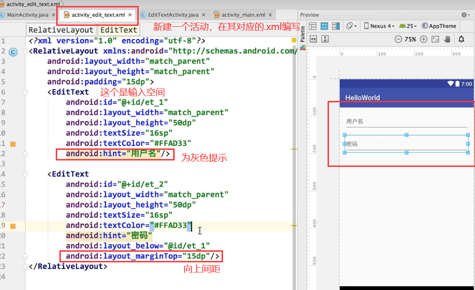475x290 pixels.
Task: Click the zoom-in magnifier in Preview
Action: pyautogui.click(x=423, y=39)
